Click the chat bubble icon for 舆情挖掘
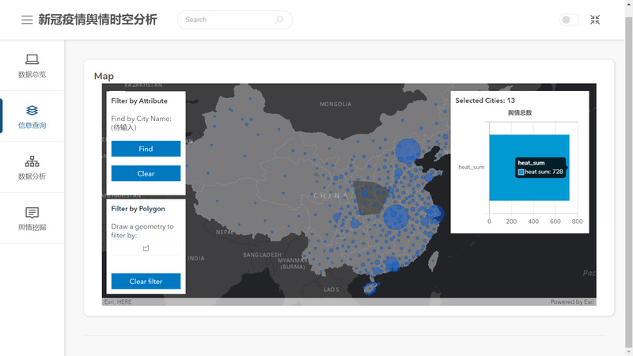The height and width of the screenshot is (356, 633). pos(32,213)
